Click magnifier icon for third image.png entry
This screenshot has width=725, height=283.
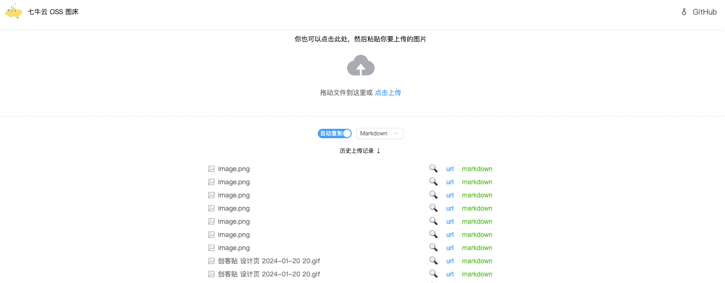pos(433,195)
